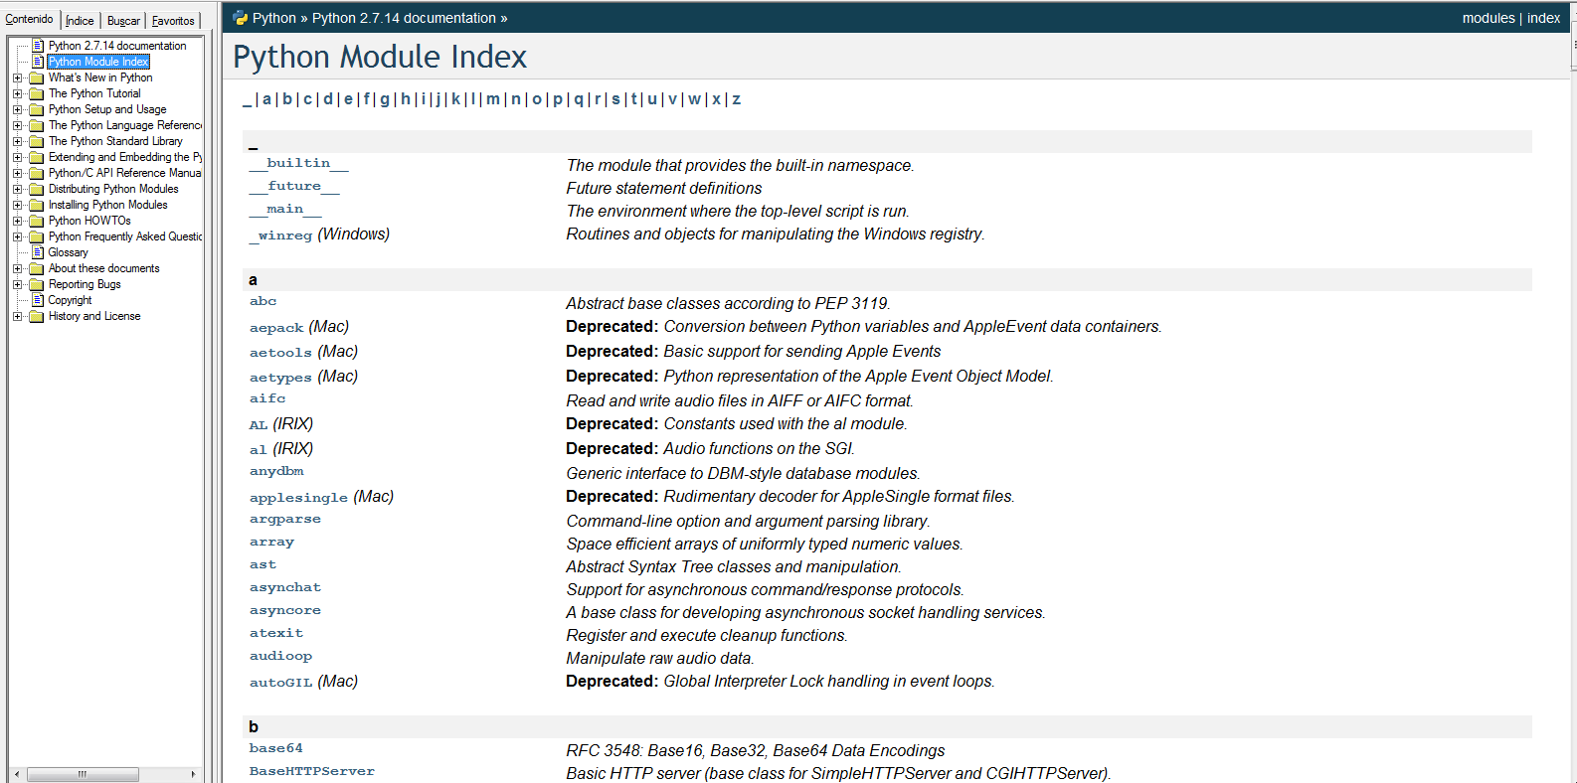
Task: Click the book icon for History and License
Action: [37, 316]
